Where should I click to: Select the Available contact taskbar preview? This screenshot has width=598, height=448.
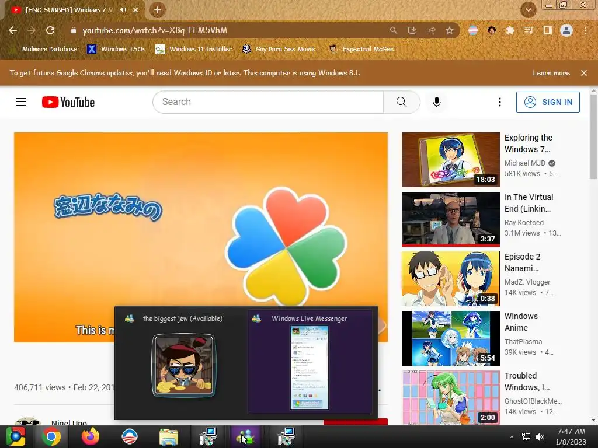[x=183, y=362]
